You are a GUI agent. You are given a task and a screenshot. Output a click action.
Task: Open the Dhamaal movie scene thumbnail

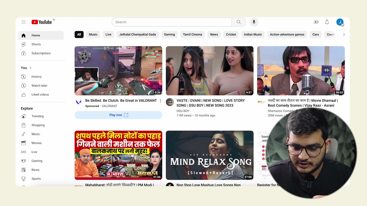(301, 71)
